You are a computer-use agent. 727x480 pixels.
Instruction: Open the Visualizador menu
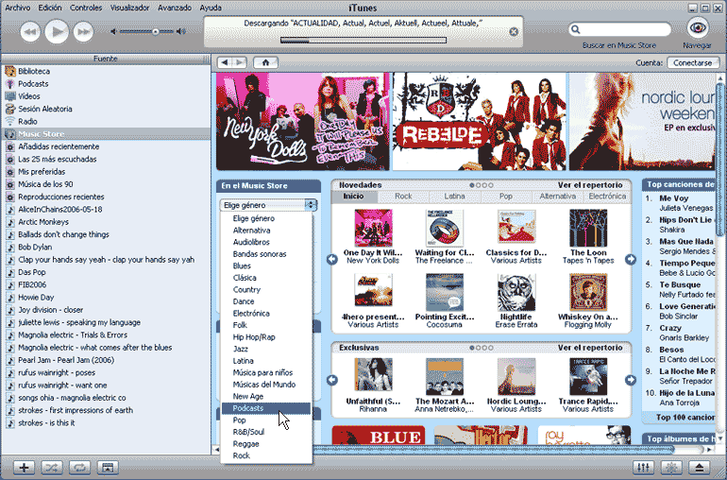click(130, 8)
